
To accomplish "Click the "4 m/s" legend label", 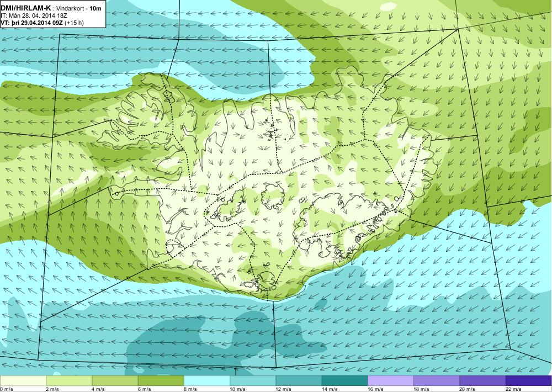I will pyautogui.click(x=98, y=389).
